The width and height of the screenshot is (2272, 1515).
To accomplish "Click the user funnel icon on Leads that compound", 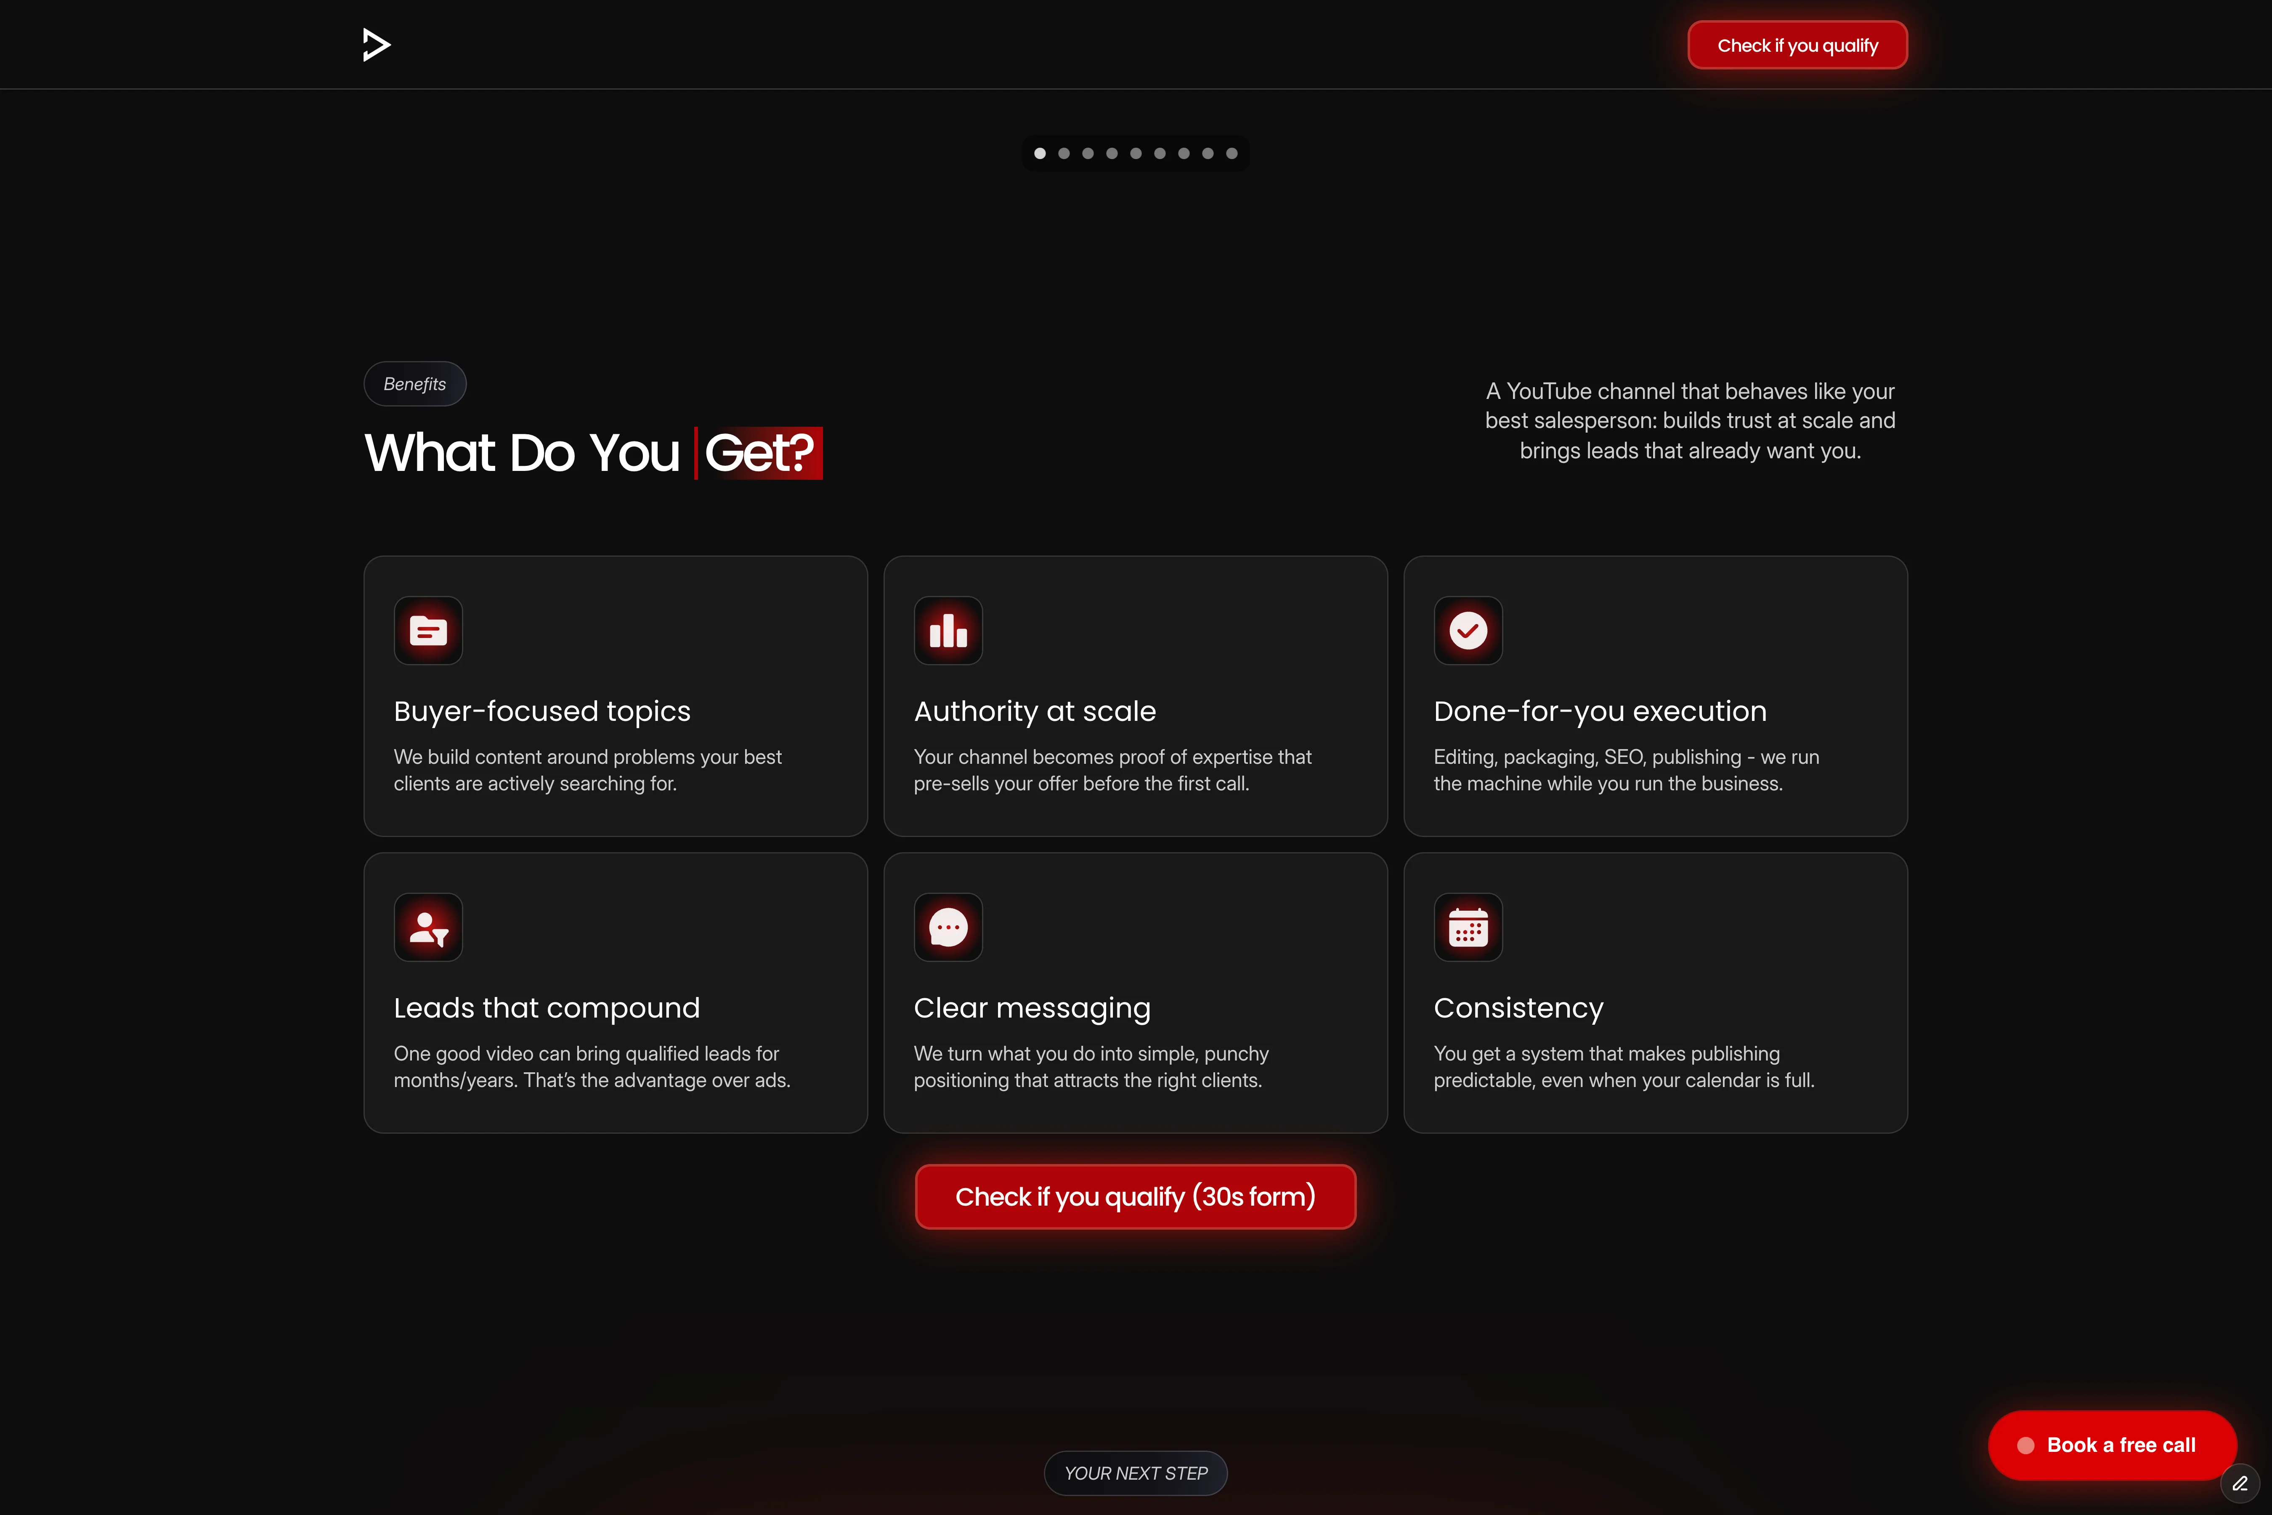I will click(x=428, y=928).
